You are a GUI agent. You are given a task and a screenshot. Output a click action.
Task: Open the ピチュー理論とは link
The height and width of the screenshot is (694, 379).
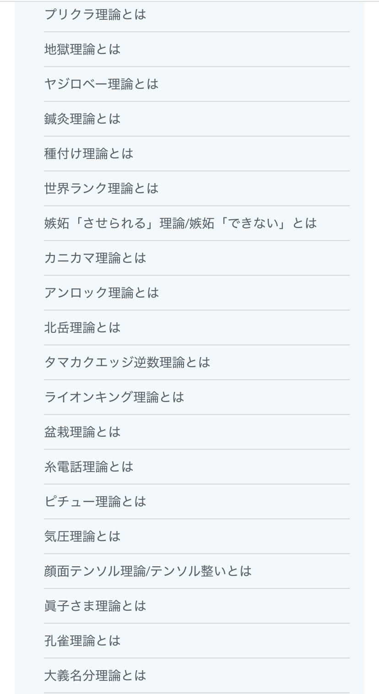click(x=95, y=502)
